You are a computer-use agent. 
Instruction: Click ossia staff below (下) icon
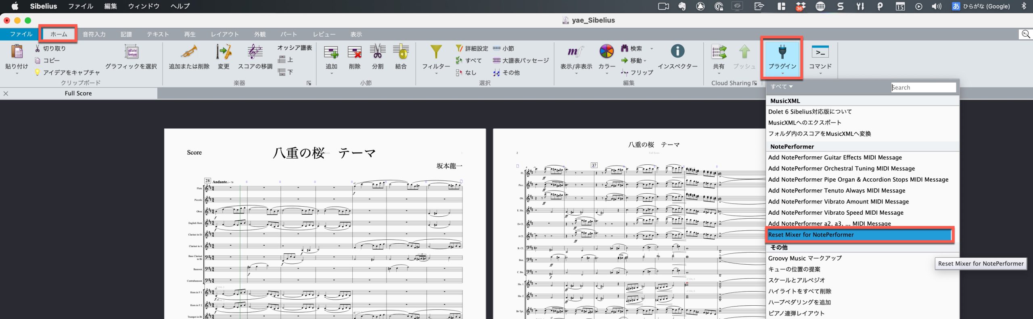point(282,72)
